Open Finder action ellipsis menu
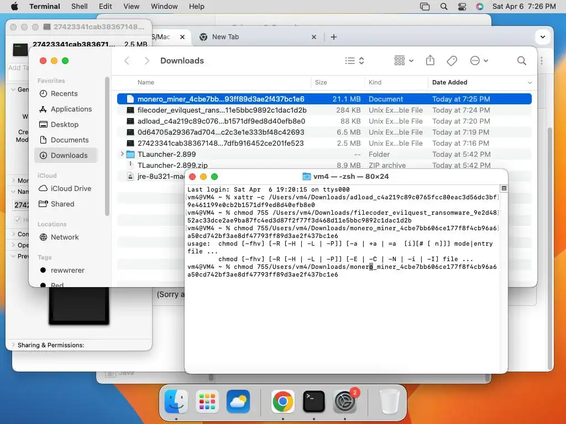Screen dimensions: 566x424 tap(479, 61)
